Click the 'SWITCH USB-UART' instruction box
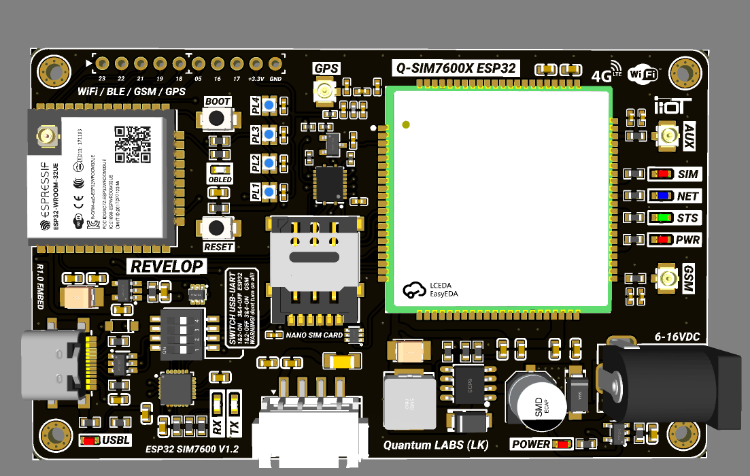The height and width of the screenshot is (476, 750). pos(242,307)
